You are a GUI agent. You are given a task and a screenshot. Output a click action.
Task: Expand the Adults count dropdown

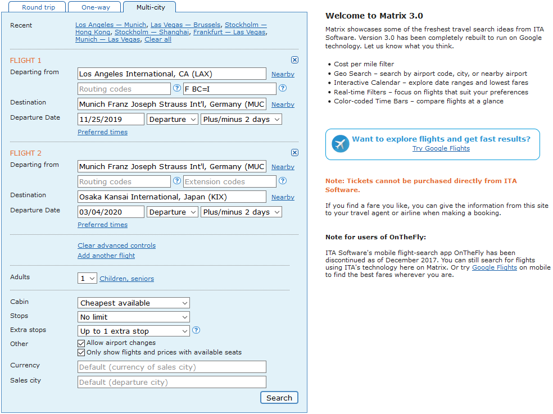(87, 278)
